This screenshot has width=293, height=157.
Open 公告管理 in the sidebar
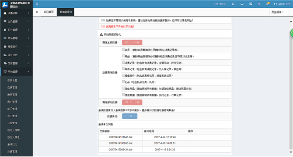(x=12, y=123)
